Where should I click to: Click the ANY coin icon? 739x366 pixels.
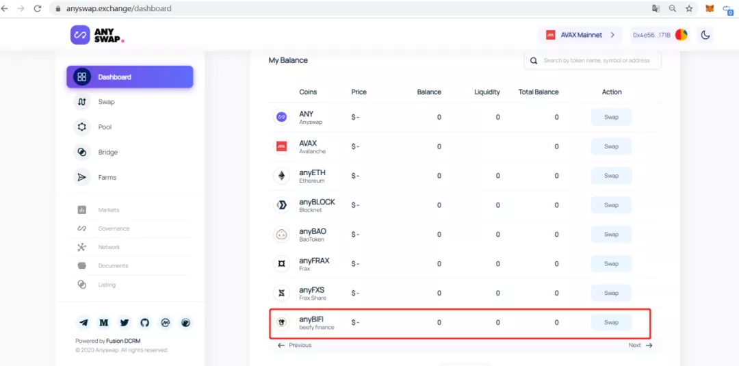click(281, 117)
